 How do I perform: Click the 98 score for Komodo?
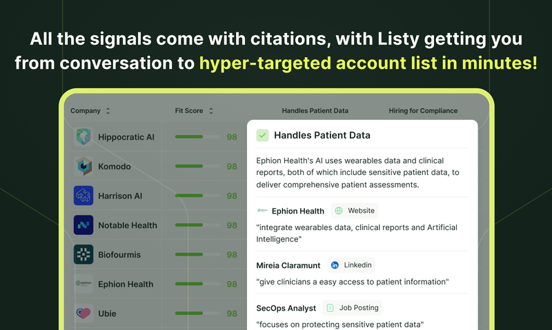click(x=232, y=167)
